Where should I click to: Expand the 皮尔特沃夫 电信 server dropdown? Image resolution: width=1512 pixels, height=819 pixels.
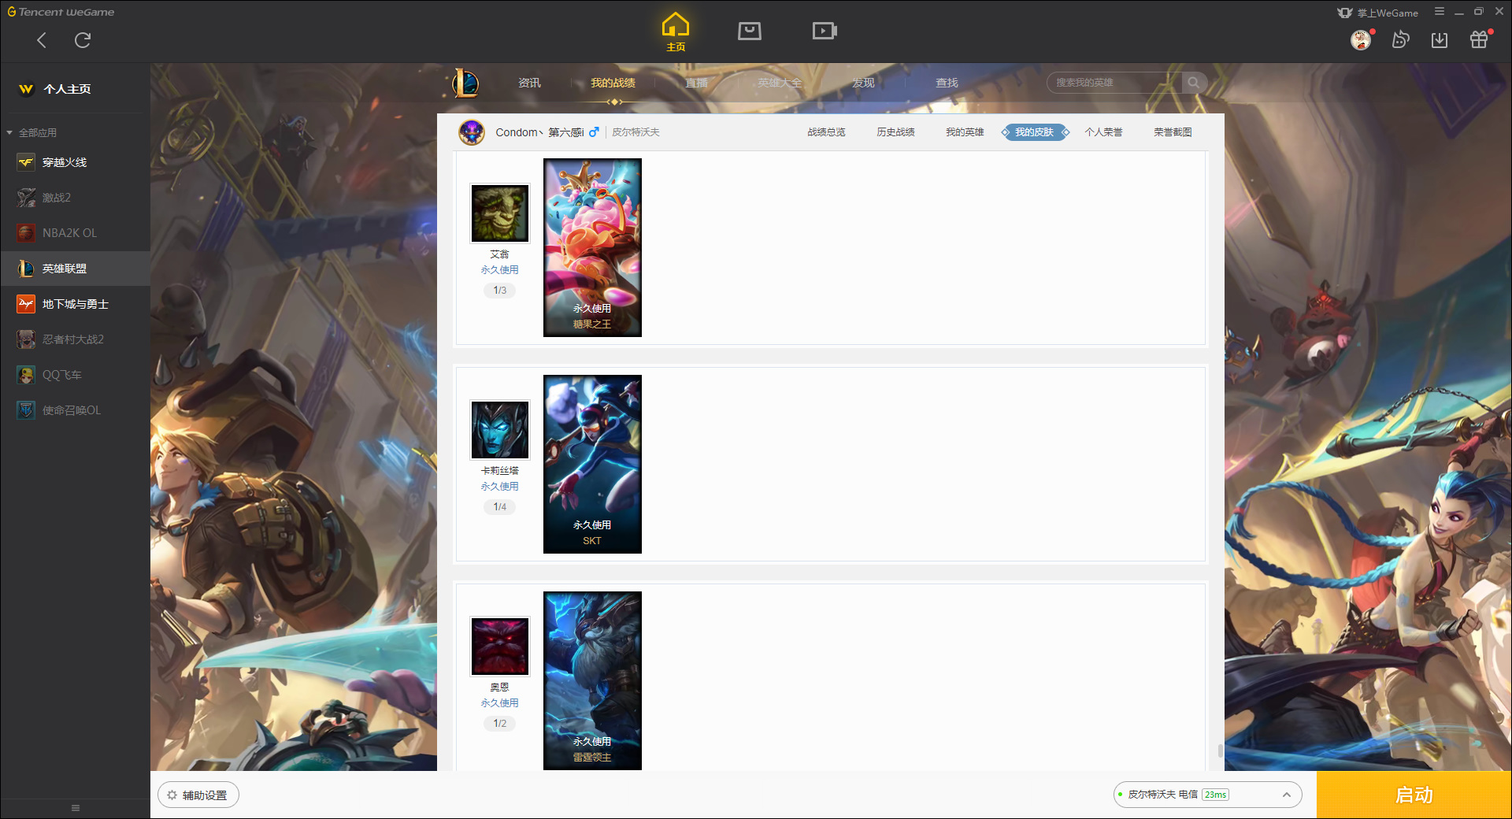tap(1207, 795)
